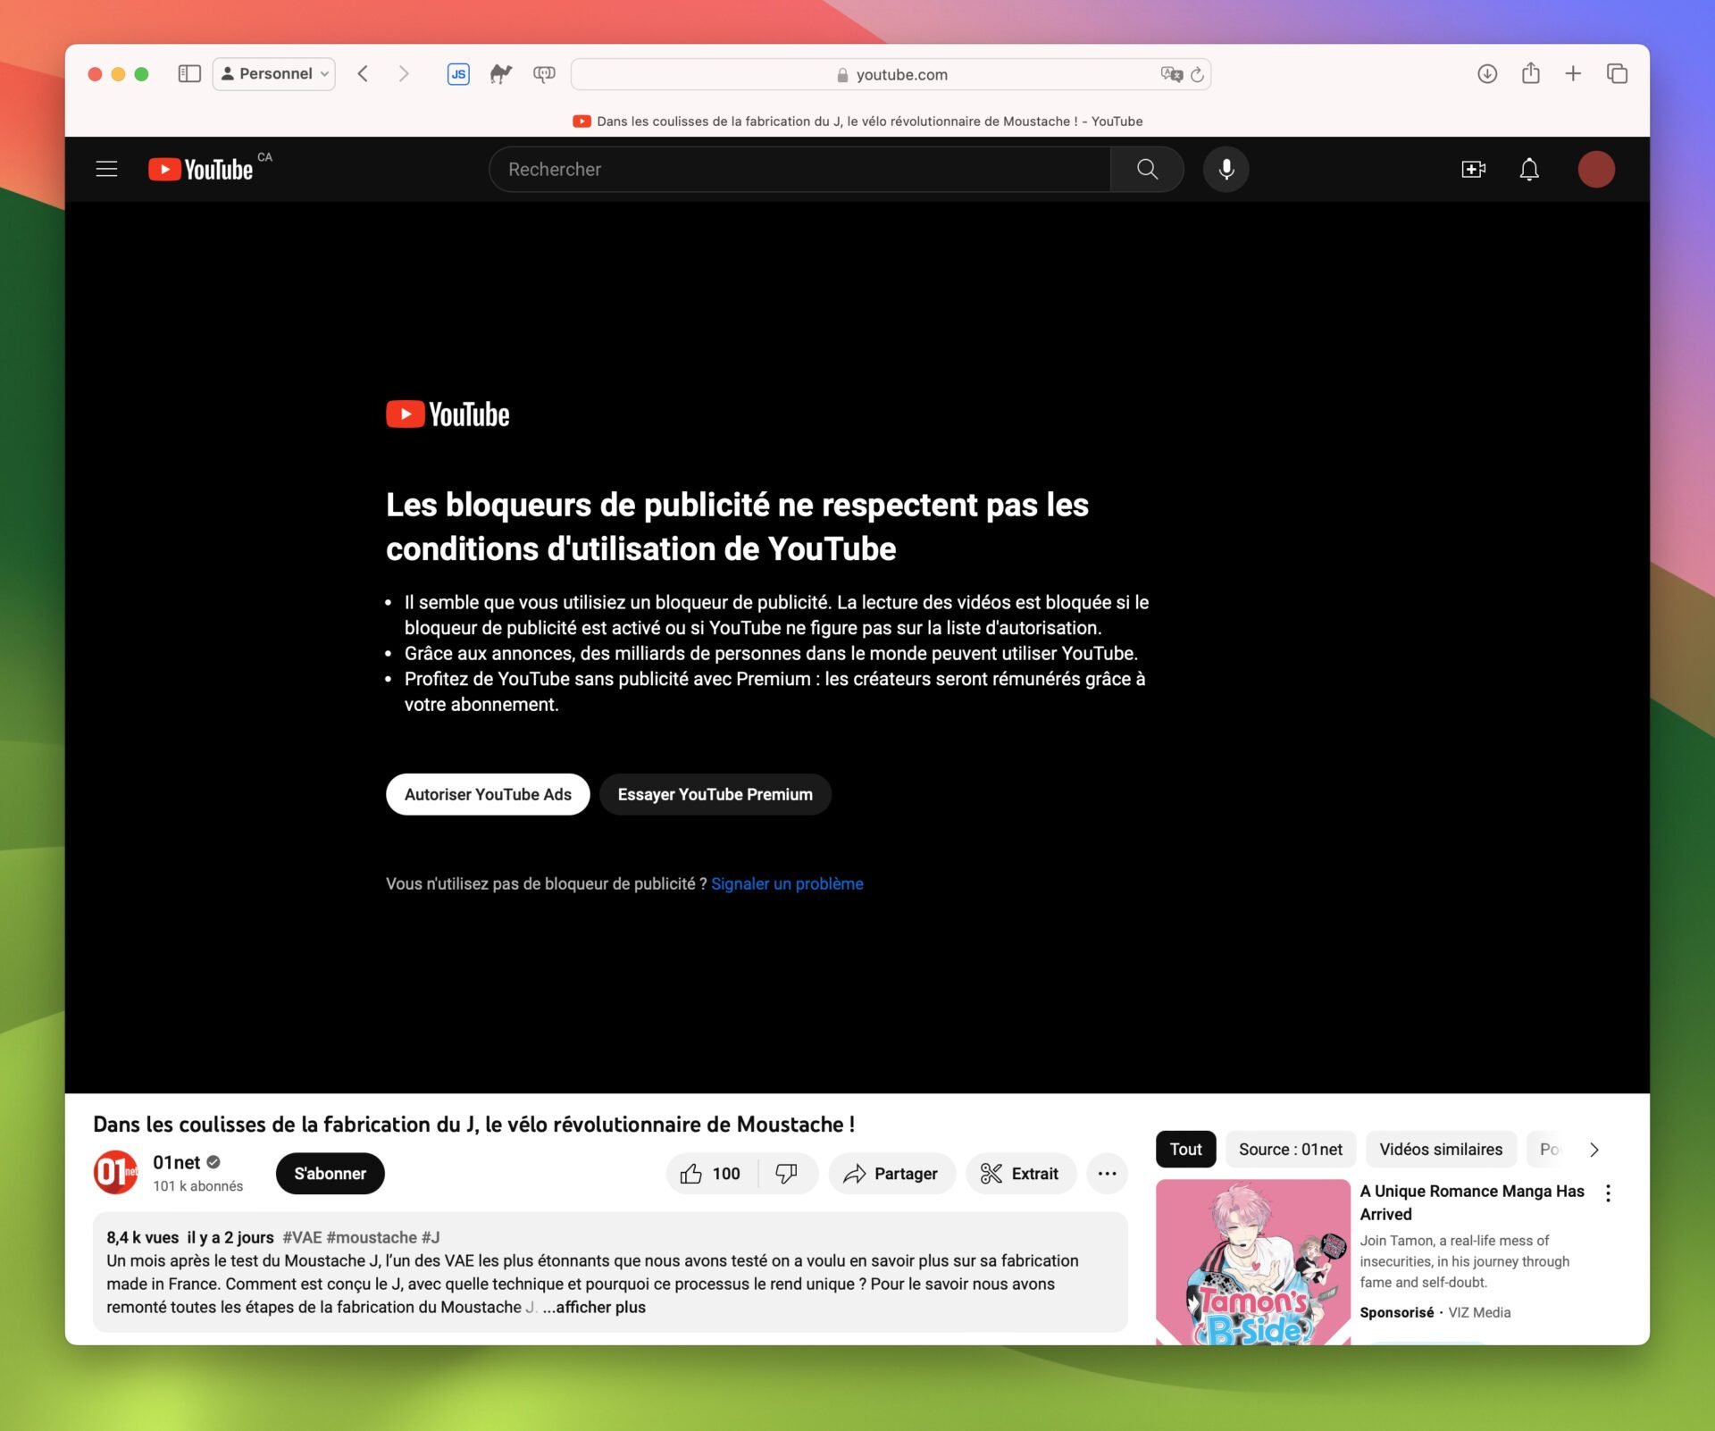1715x1431 pixels.
Task: Start voice search with microphone icon
Action: [x=1226, y=169]
